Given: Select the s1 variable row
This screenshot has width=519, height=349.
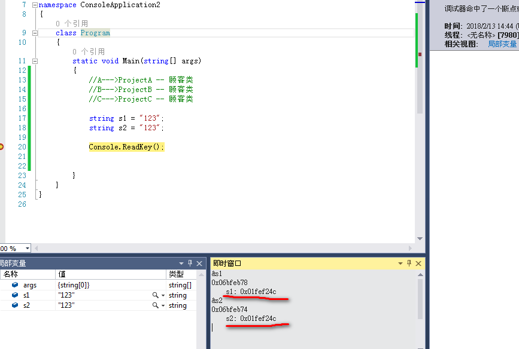Looking at the screenshot, I should tap(98, 295).
